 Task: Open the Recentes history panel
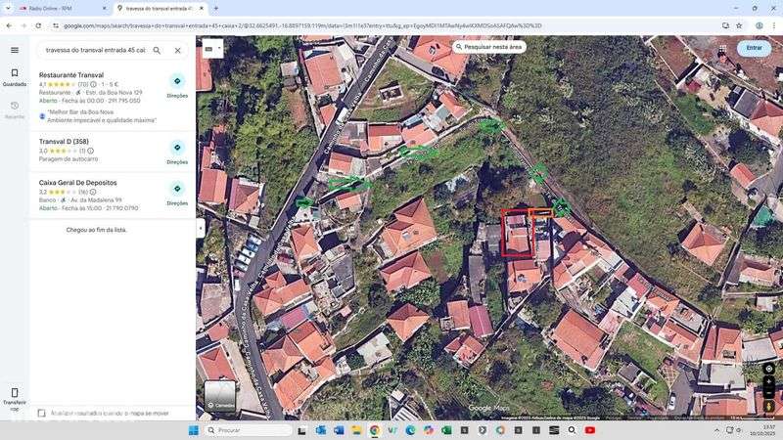click(x=15, y=110)
